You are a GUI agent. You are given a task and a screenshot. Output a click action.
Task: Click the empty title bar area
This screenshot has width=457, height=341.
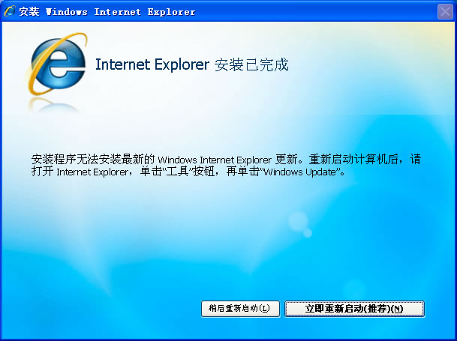(314, 12)
